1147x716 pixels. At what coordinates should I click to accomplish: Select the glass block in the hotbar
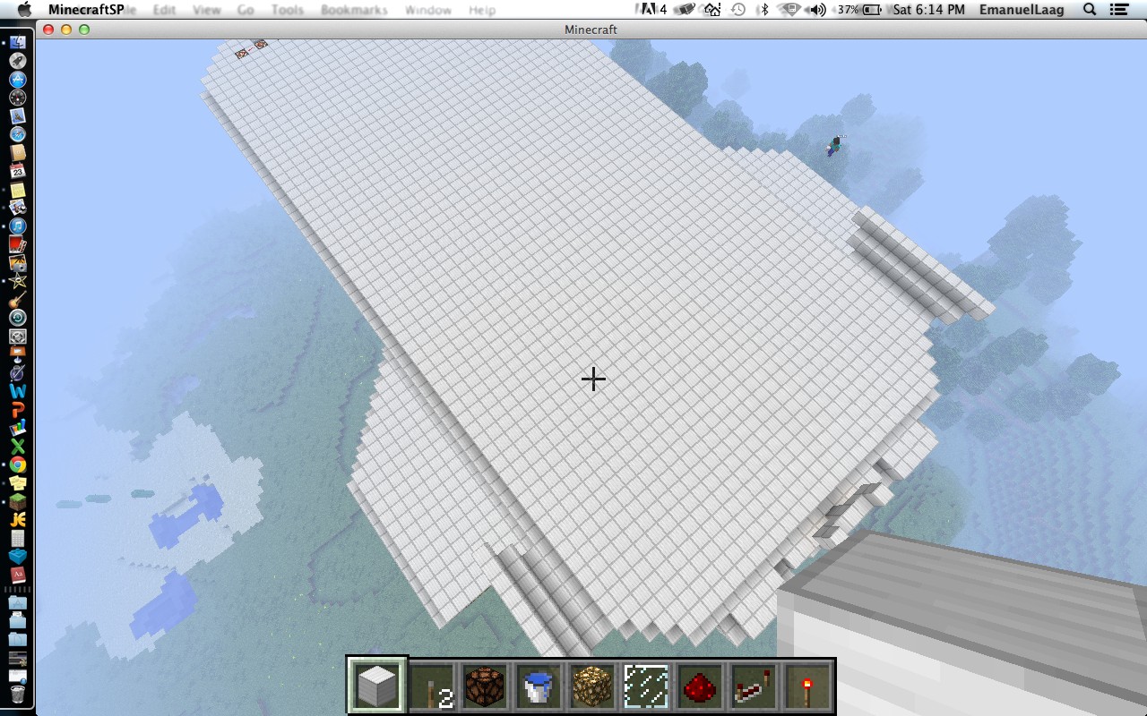[x=645, y=684]
